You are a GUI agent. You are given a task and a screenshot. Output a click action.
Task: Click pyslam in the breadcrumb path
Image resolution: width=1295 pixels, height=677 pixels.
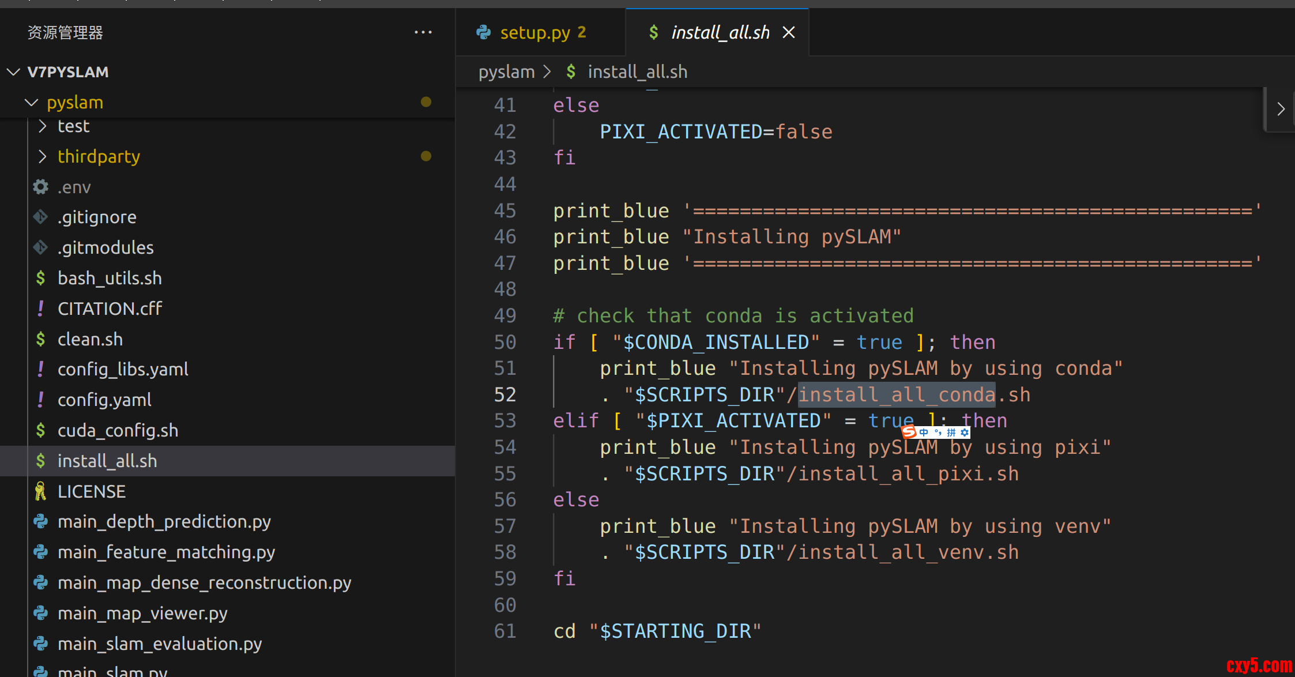click(506, 72)
